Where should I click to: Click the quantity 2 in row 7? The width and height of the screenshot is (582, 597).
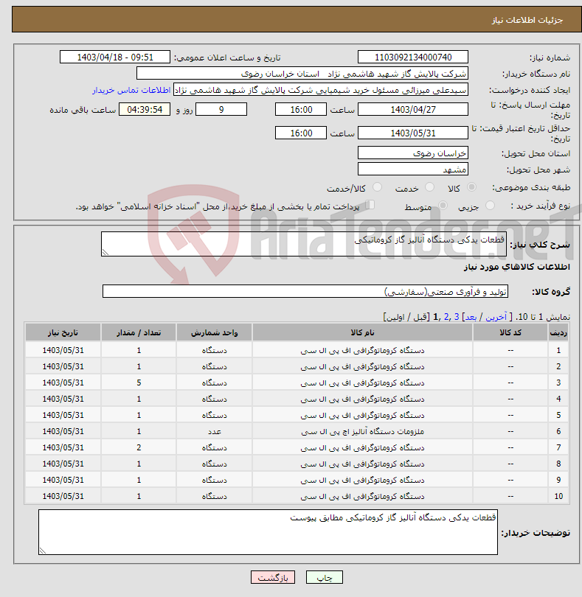(139, 448)
